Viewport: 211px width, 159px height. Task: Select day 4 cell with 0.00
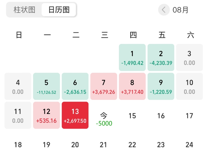click(18, 86)
